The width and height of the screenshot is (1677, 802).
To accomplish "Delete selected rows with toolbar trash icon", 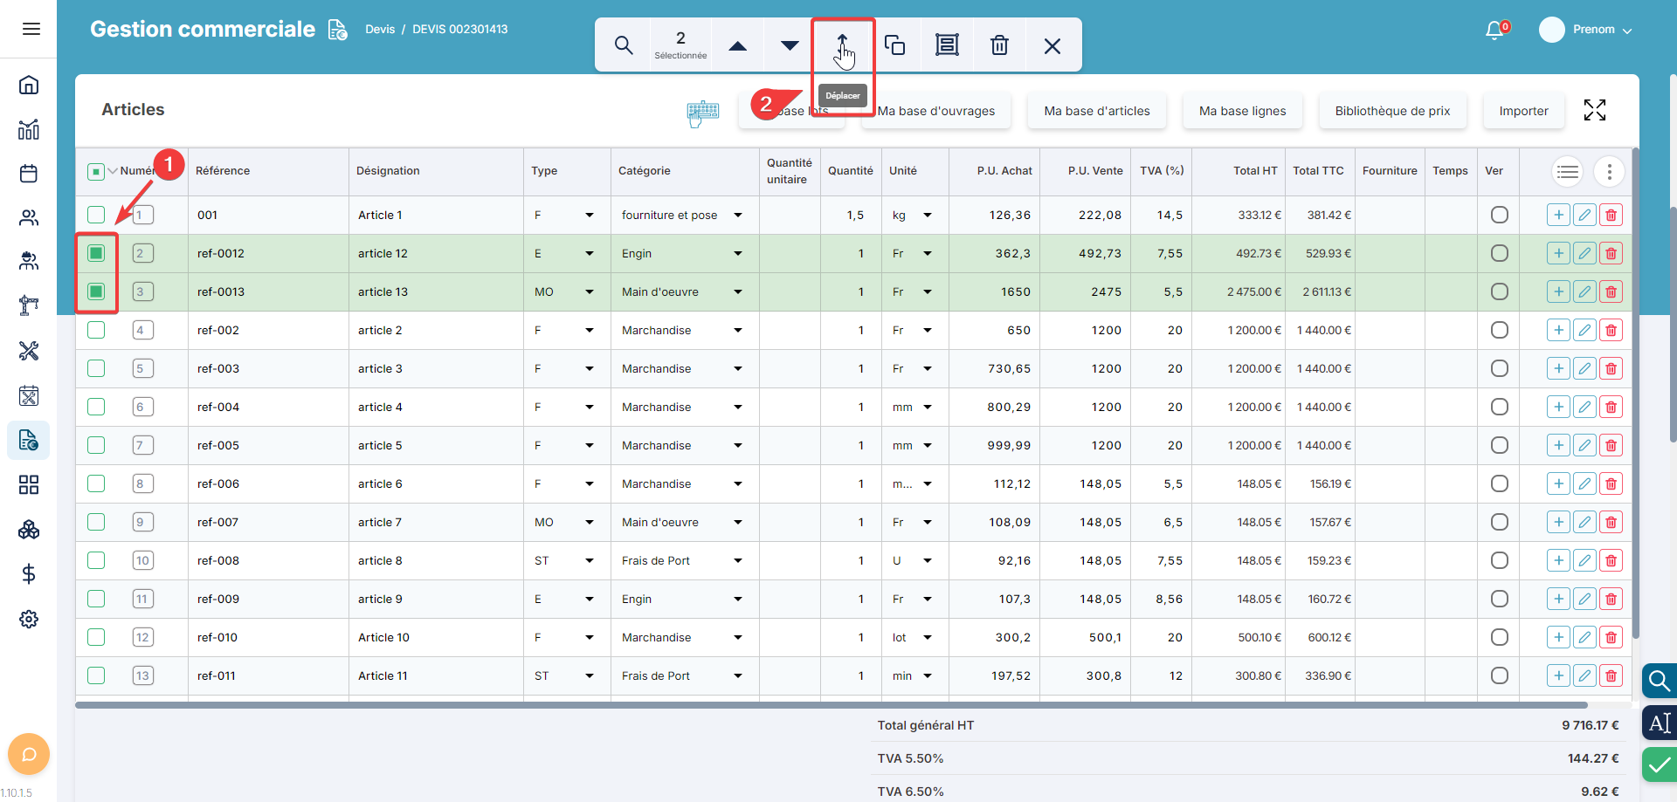I will click(x=999, y=45).
